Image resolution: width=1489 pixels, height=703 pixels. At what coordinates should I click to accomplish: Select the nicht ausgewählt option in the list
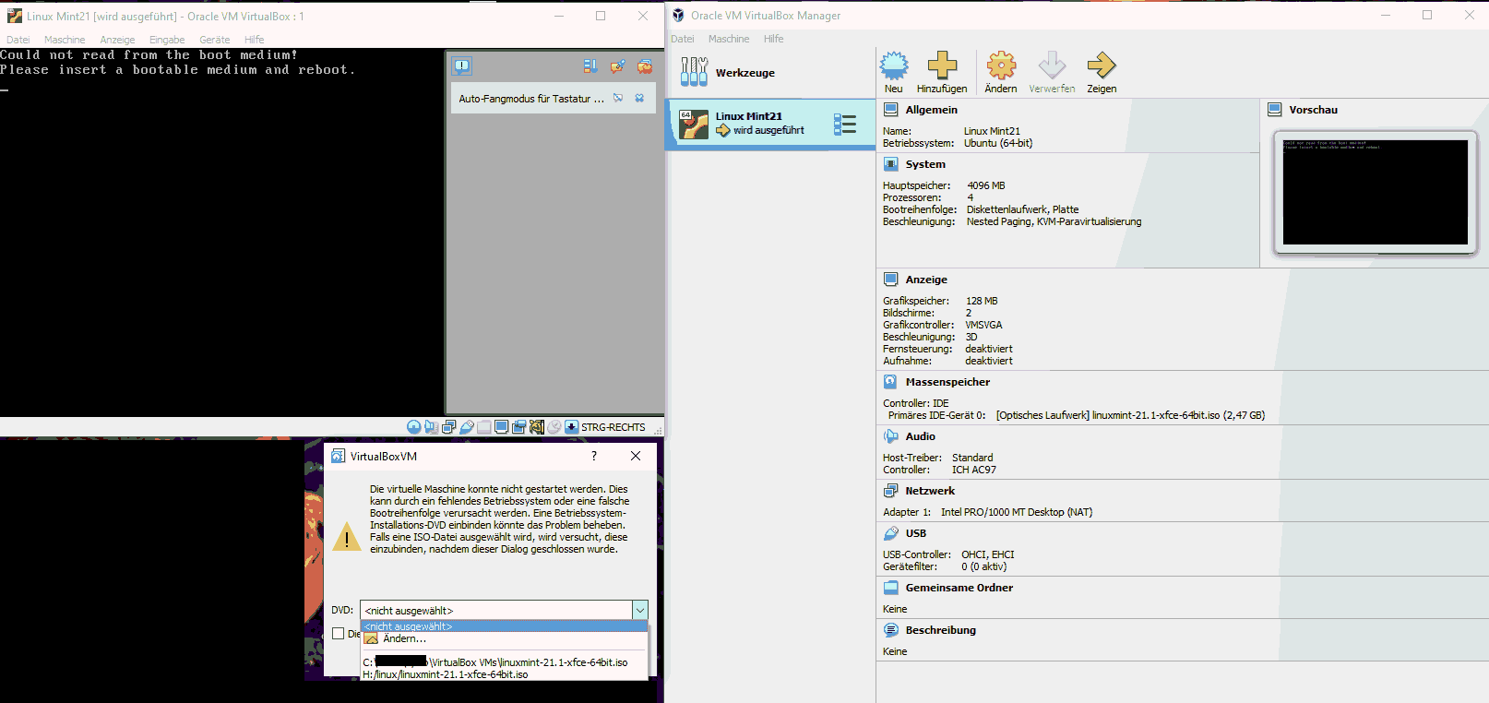[504, 626]
